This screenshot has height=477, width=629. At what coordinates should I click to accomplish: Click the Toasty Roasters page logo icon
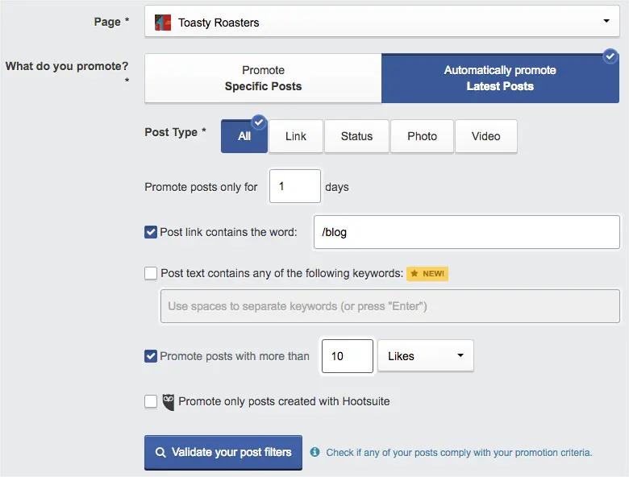click(x=163, y=23)
